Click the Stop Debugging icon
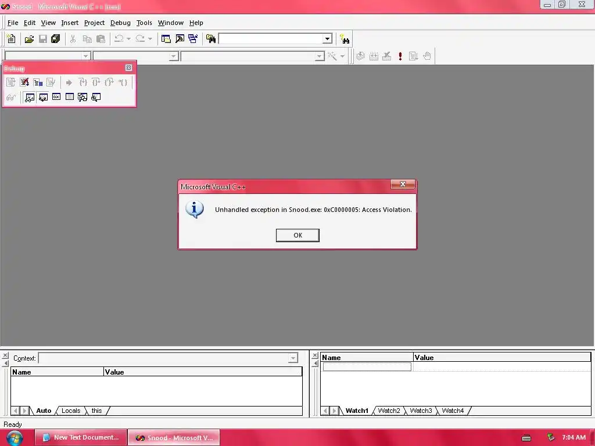This screenshot has height=446, width=595. click(24, 82)
